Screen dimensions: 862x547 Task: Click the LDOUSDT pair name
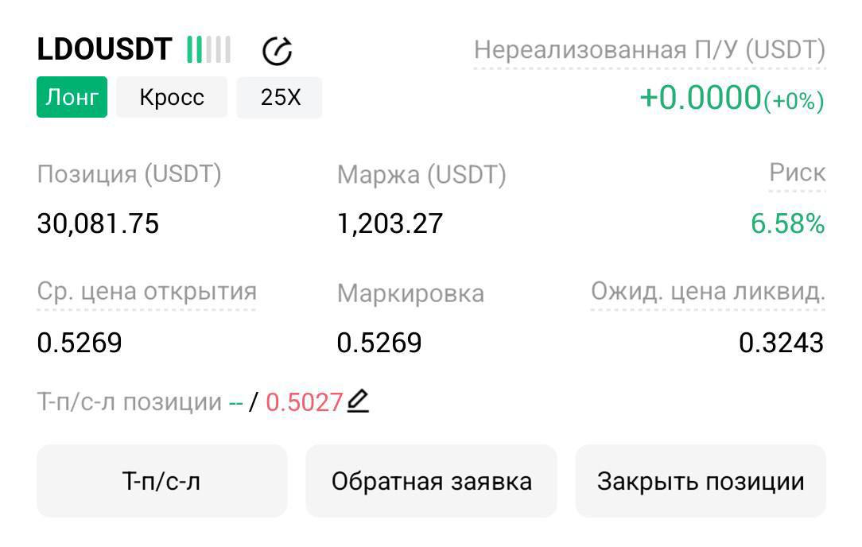coord(103,48)
